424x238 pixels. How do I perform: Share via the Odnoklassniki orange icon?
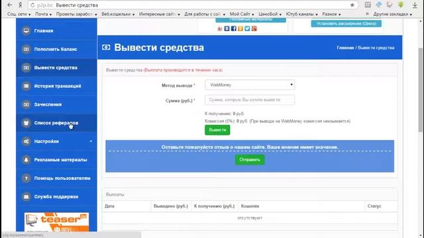240,28
